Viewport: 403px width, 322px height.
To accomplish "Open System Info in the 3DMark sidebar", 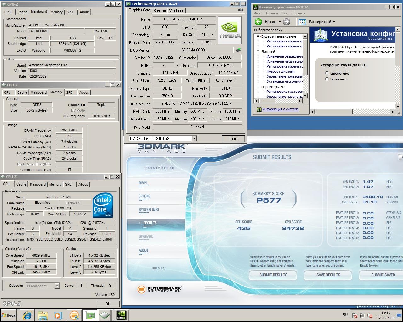I will tap(149, 210).
